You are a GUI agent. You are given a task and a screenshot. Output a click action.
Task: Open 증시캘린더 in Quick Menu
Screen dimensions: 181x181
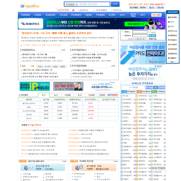click(172, 58)
